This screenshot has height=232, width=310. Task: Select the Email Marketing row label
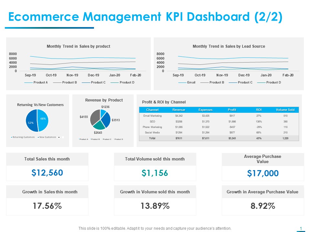152,116
